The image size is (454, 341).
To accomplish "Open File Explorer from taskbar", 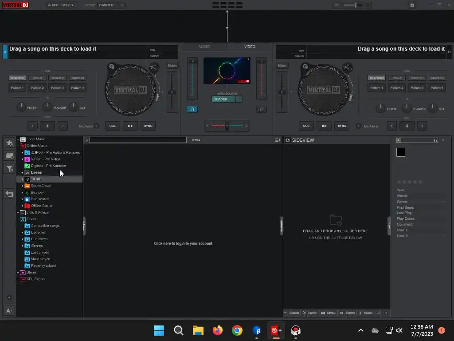I will pos(198,330).
